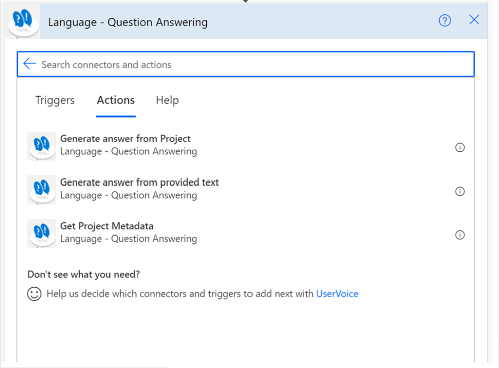Screen dimensions: 499x368
Task: Click the Language - Question Answering header title
Action: tap(128, 22)
